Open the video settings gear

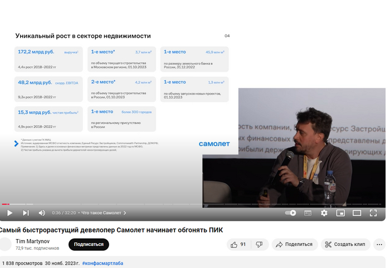coord(324,213)
